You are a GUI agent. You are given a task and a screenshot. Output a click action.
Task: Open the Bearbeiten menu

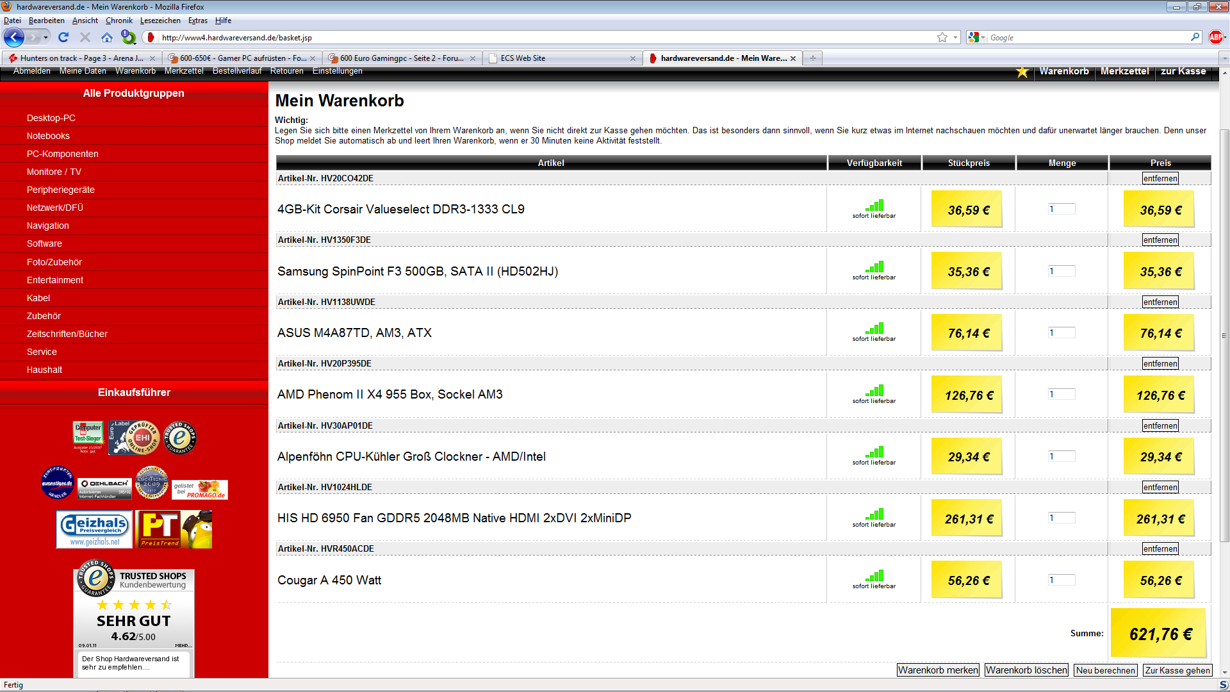pyautogui.click(x=47, y=21)
